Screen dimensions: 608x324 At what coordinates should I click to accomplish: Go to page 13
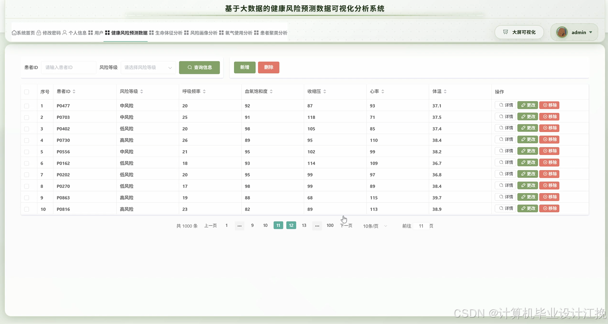tap(304, 226)
